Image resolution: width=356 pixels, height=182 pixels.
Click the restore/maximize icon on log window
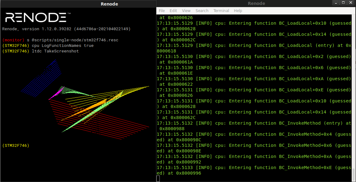tap(343, 2)
